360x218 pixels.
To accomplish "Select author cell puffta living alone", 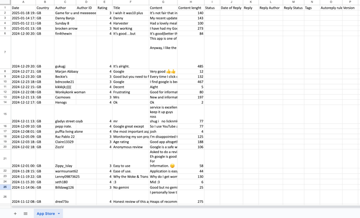I will click(x=65, y=132).
